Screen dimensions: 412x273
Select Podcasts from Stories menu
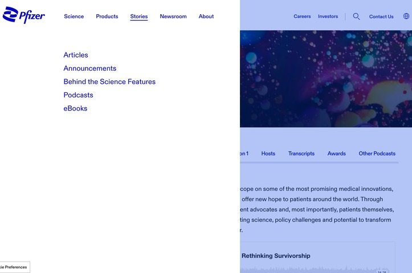coord(78,95)
